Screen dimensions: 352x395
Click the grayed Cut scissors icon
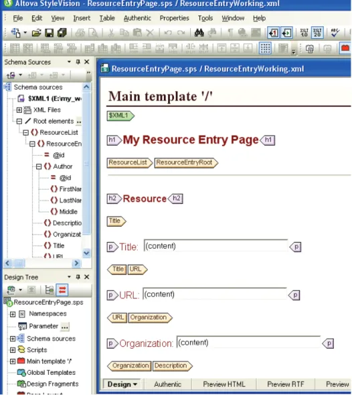[111, 33]
